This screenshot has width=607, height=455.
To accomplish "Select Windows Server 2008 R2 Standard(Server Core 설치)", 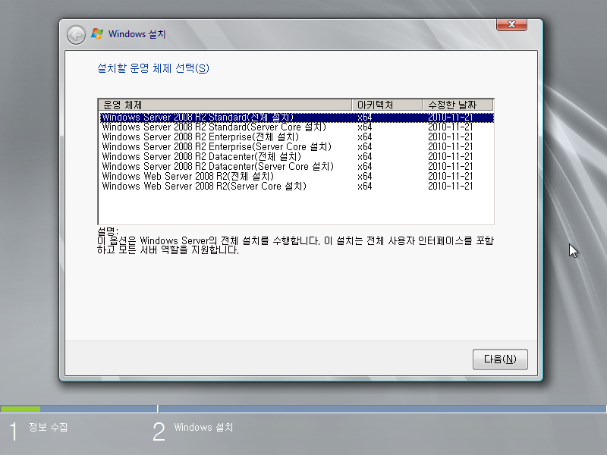I will pos(297,127).
